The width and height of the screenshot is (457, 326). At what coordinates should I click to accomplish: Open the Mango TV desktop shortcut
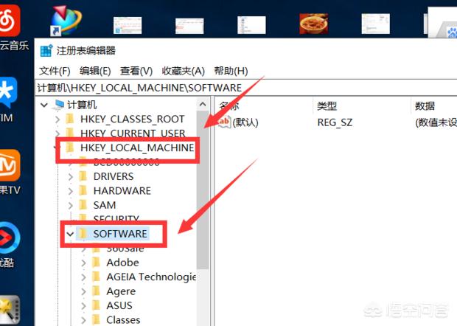pos(10,166)
